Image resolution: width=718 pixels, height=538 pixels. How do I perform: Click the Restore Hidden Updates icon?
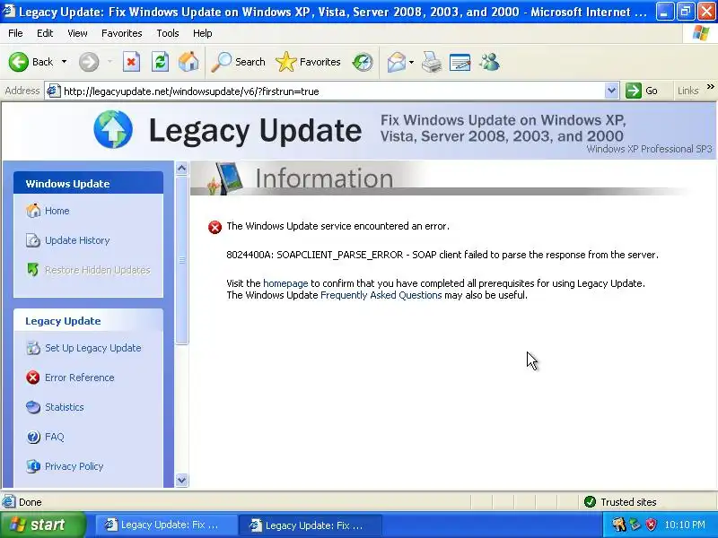click(x=33, y=270)
